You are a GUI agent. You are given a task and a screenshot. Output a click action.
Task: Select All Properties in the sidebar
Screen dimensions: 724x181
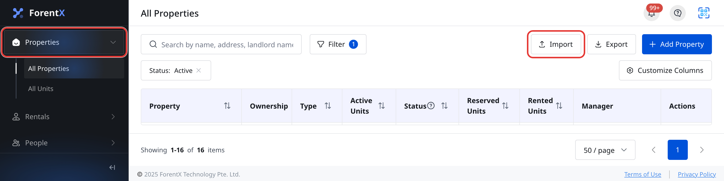[x=74, y=69]
